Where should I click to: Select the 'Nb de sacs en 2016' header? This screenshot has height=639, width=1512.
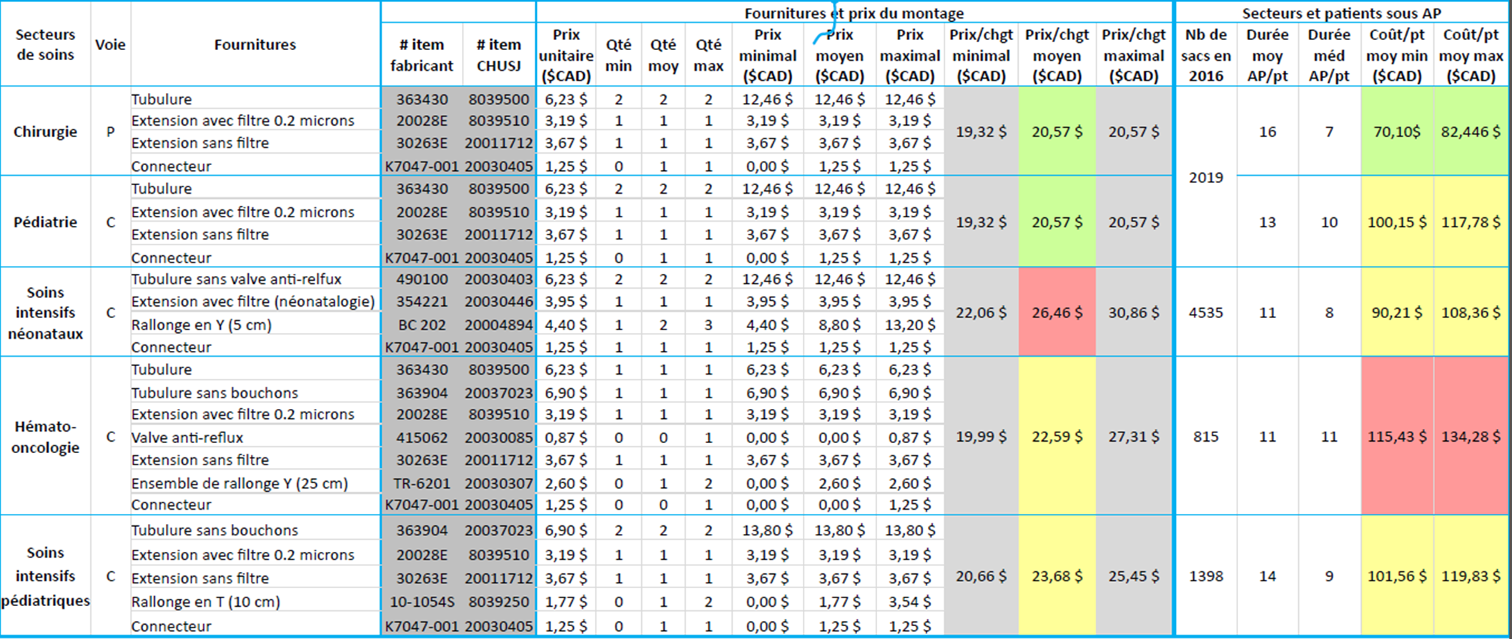point(1205,55)
